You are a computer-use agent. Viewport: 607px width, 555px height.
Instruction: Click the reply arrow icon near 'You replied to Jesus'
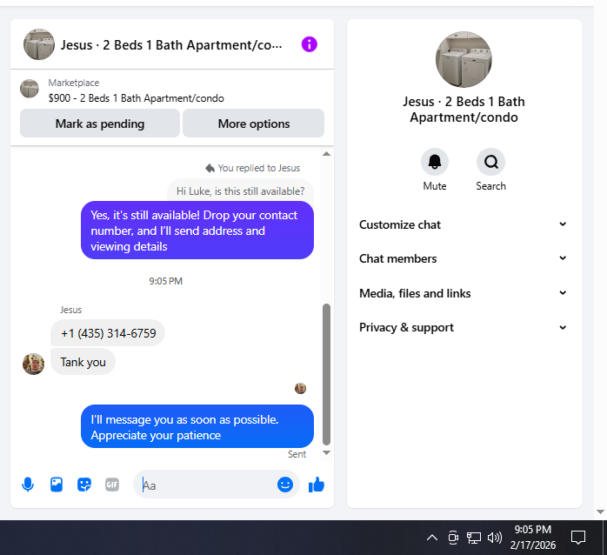[210, 168]
